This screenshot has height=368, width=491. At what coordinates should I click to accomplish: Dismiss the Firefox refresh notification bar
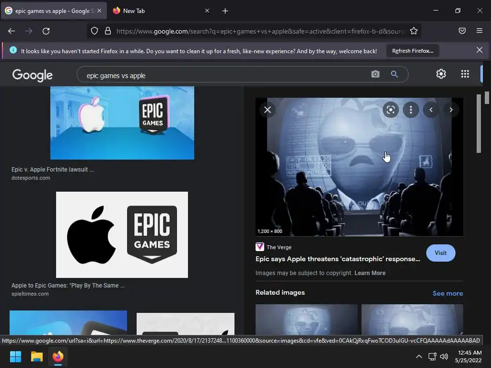coord(479,50)
